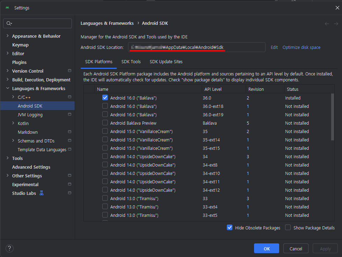Click the Experimental project-level icon
Screen dimensions: 342x257
(x=69, y=184)
